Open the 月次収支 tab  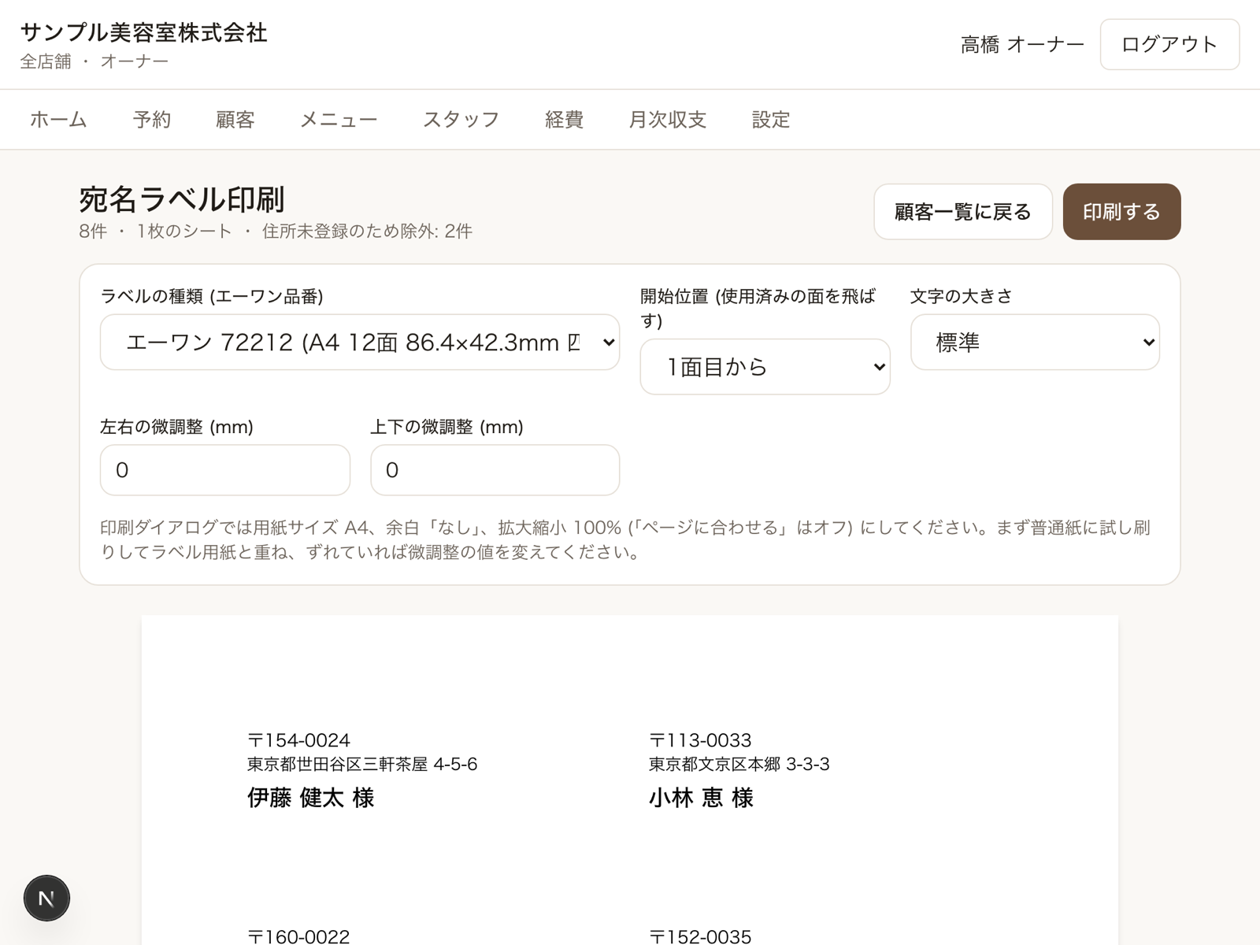tap(668, 120)
